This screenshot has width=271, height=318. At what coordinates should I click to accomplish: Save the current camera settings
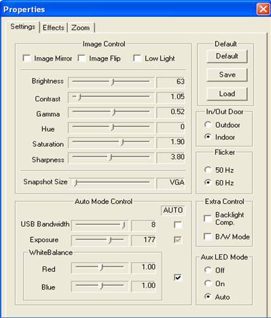227,75
